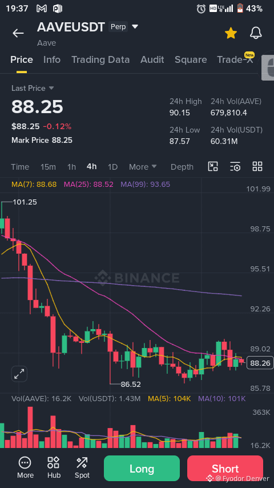274x488 pixels.
Task: Open chart indicator settings icon
Action: (x=235, y=166)
